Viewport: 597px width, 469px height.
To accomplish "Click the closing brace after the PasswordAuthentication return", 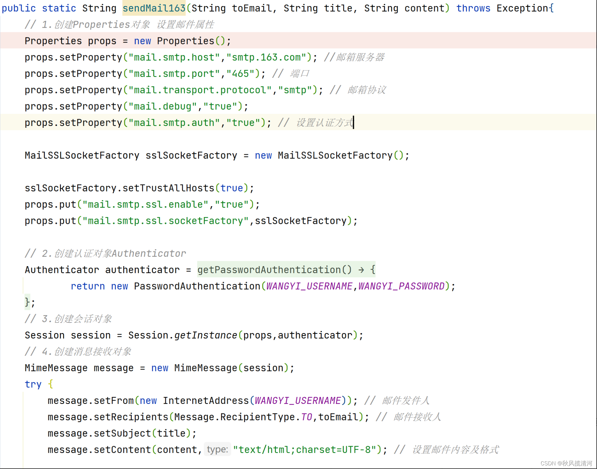I will [27, 302].
